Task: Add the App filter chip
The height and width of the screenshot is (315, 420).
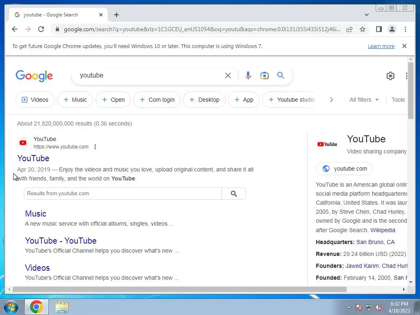Action: click(x=244, y=100)
